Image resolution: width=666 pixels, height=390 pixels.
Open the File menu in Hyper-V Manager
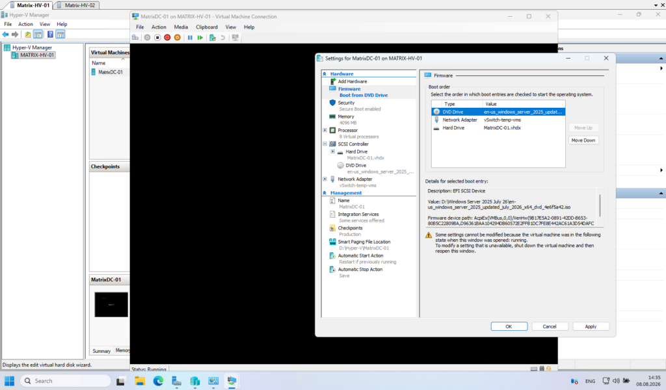coord(8,24)
